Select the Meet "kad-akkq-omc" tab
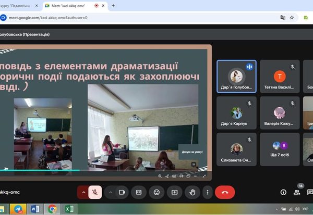The image size is (313, 215). click(76, 5)
